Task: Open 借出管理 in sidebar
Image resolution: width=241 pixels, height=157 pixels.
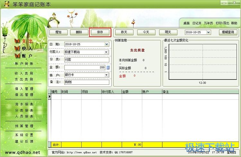Action: pyautogui.click(x=24, y=95)
